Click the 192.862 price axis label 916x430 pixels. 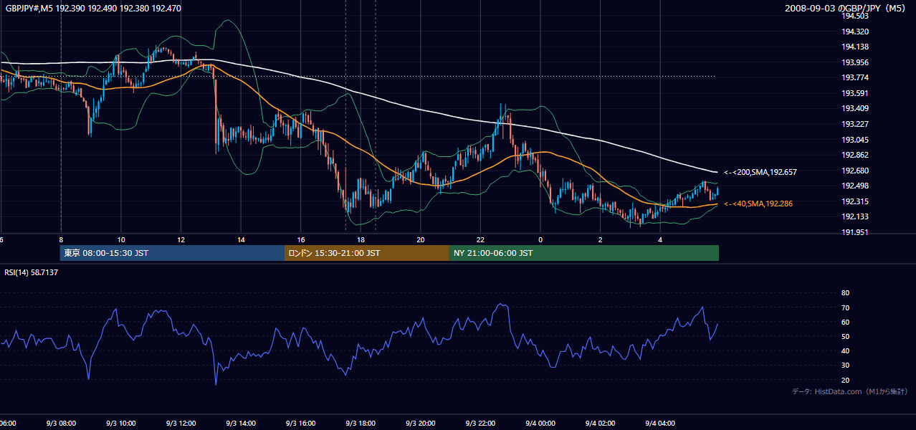coord(854,155)
